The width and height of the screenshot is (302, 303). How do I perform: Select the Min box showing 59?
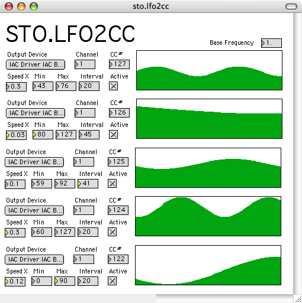[x=41, y=184]
